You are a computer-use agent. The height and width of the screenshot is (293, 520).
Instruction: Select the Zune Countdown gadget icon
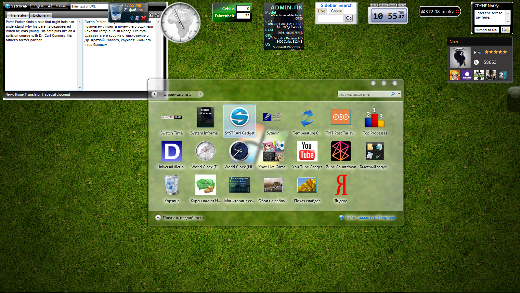[x=341, y=151]
